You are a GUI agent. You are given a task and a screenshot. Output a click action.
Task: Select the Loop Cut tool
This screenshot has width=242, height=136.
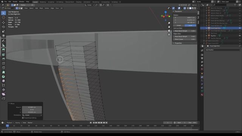point(3,63)
